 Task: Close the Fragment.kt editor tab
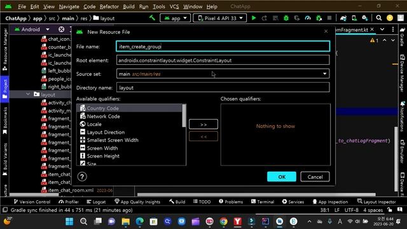(x=372, y=29)
